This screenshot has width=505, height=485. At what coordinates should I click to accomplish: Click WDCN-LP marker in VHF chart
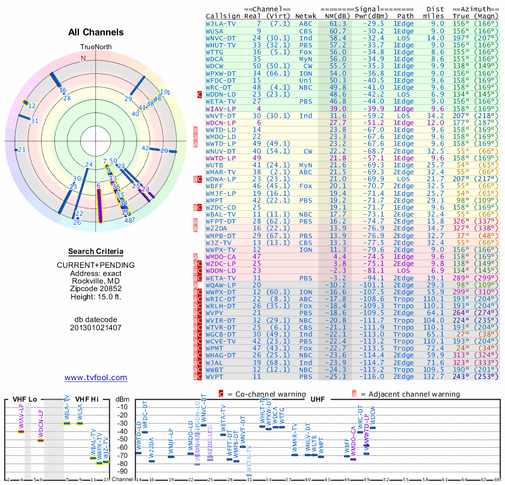[x=40, y=440]
